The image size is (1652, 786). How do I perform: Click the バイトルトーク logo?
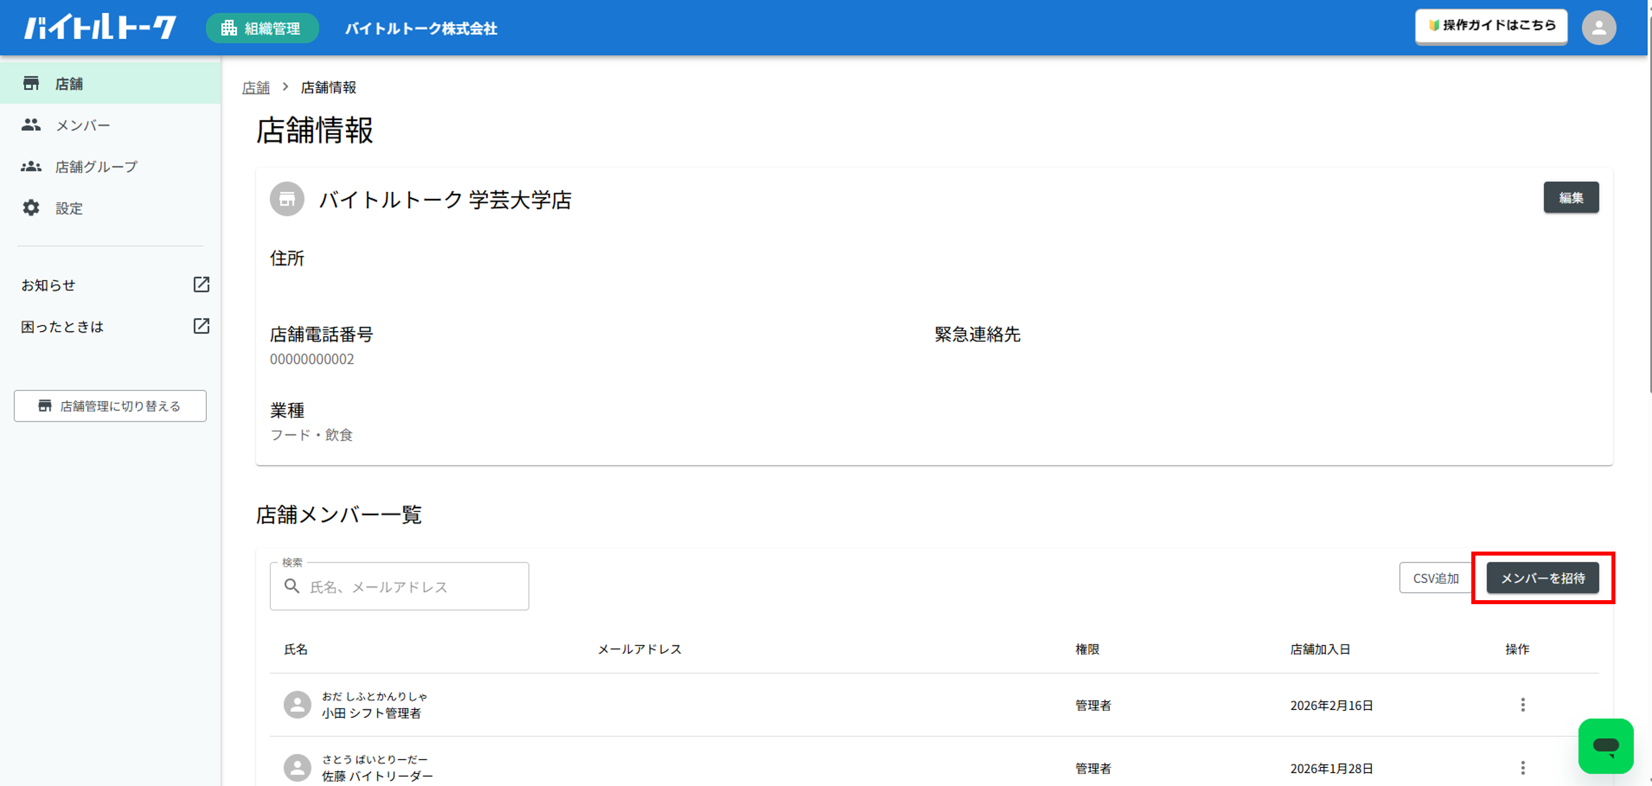[100, 28]
